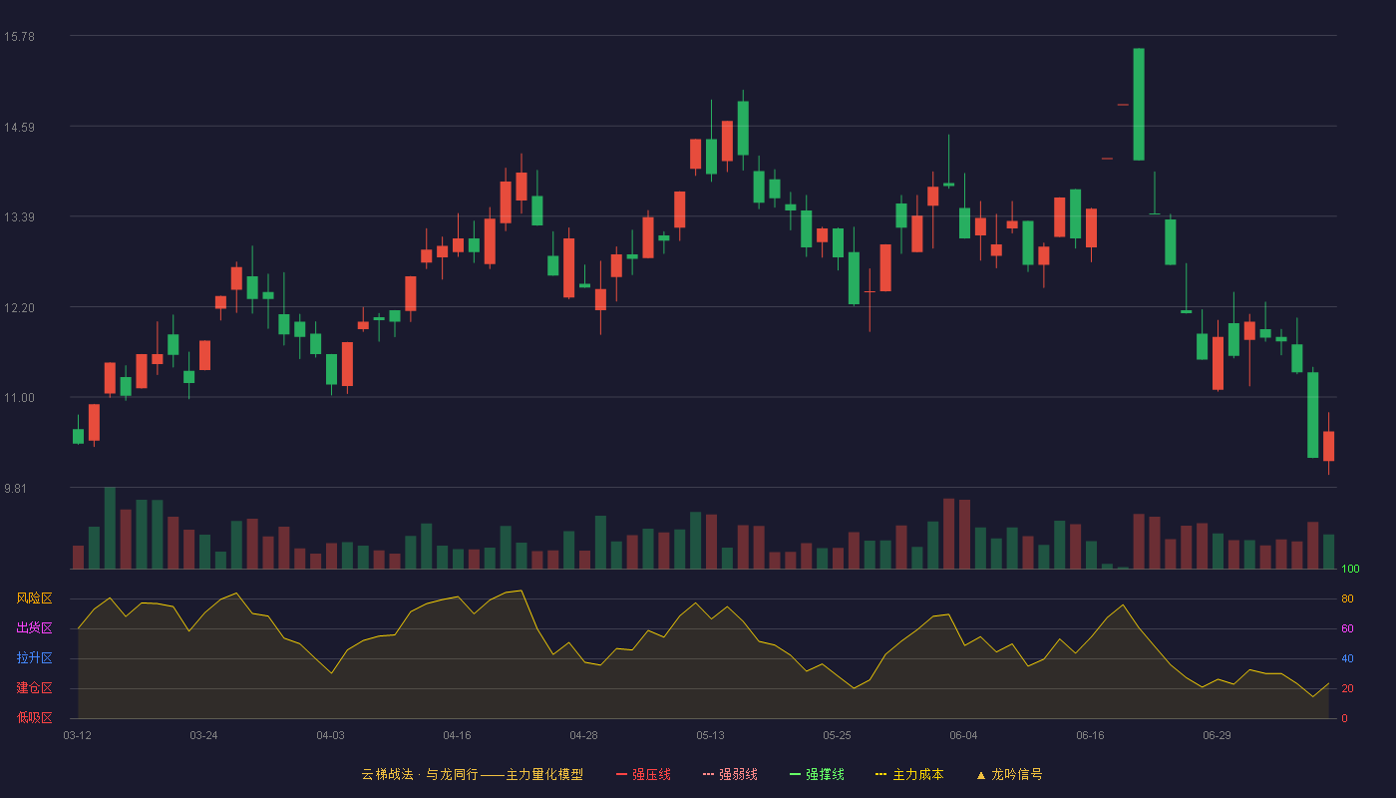Toggle the 强压线 legend series
Image resolution: width=1396 pixels, height=798 pixels.
tap(643, 774)
